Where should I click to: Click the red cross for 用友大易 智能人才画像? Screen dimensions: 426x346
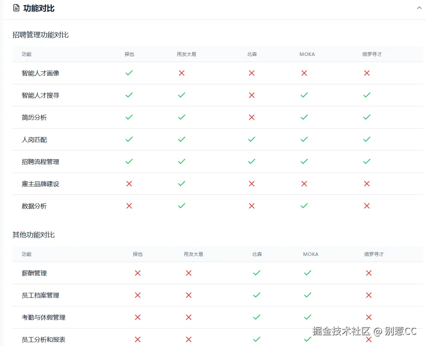point(181,73)
